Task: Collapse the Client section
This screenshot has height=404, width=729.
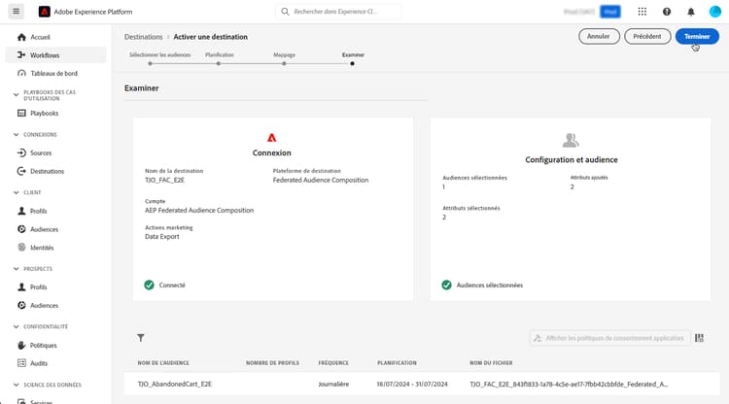Action: pos(16,192)
